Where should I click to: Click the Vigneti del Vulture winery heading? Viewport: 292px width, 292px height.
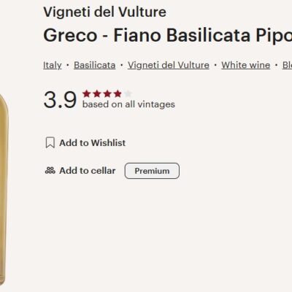click(x=105, y=12)
